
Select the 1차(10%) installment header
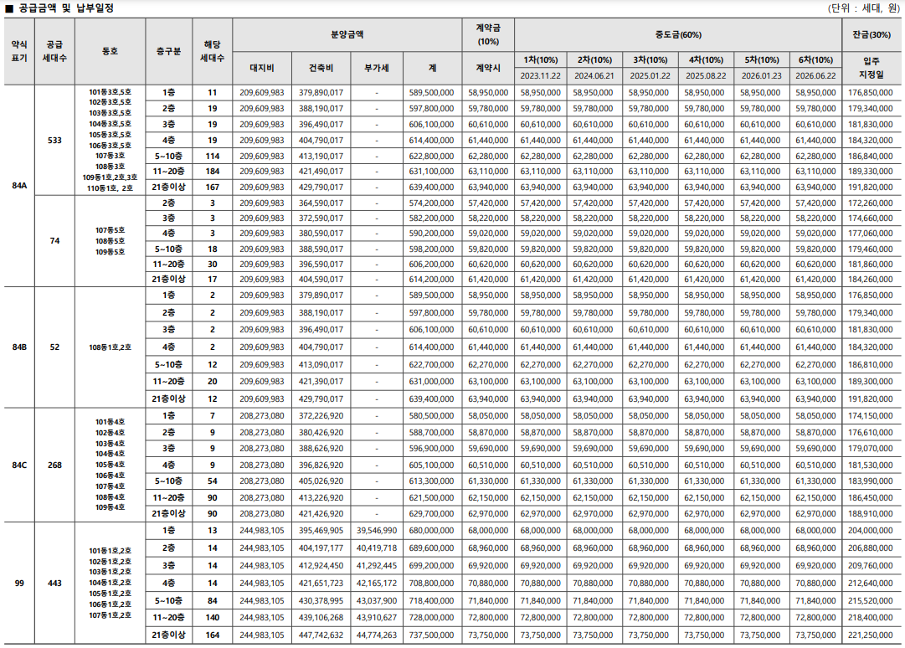click(540, 60)
